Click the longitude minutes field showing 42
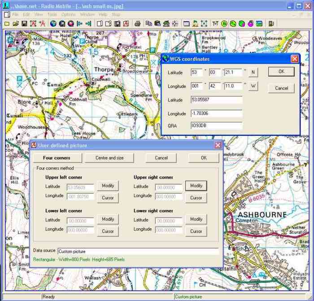314x301 pixels. [215, 86]
